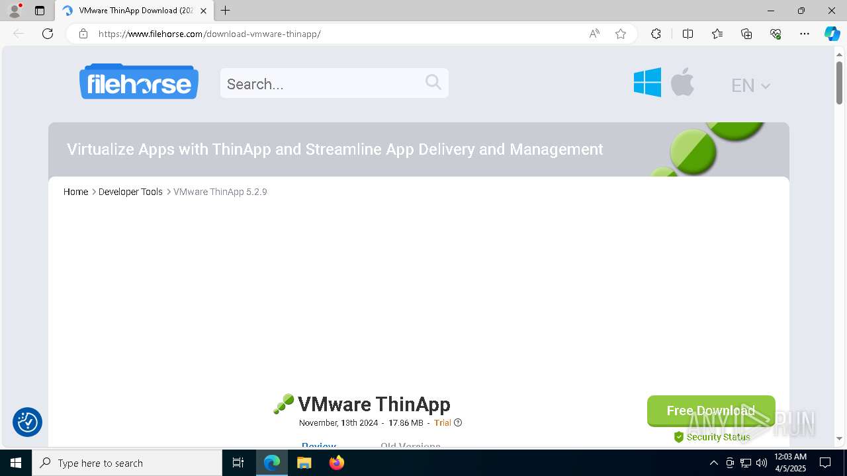847x476 pixels.
Task: Go to Home breadcrumb link
Action: click(75, 192)
